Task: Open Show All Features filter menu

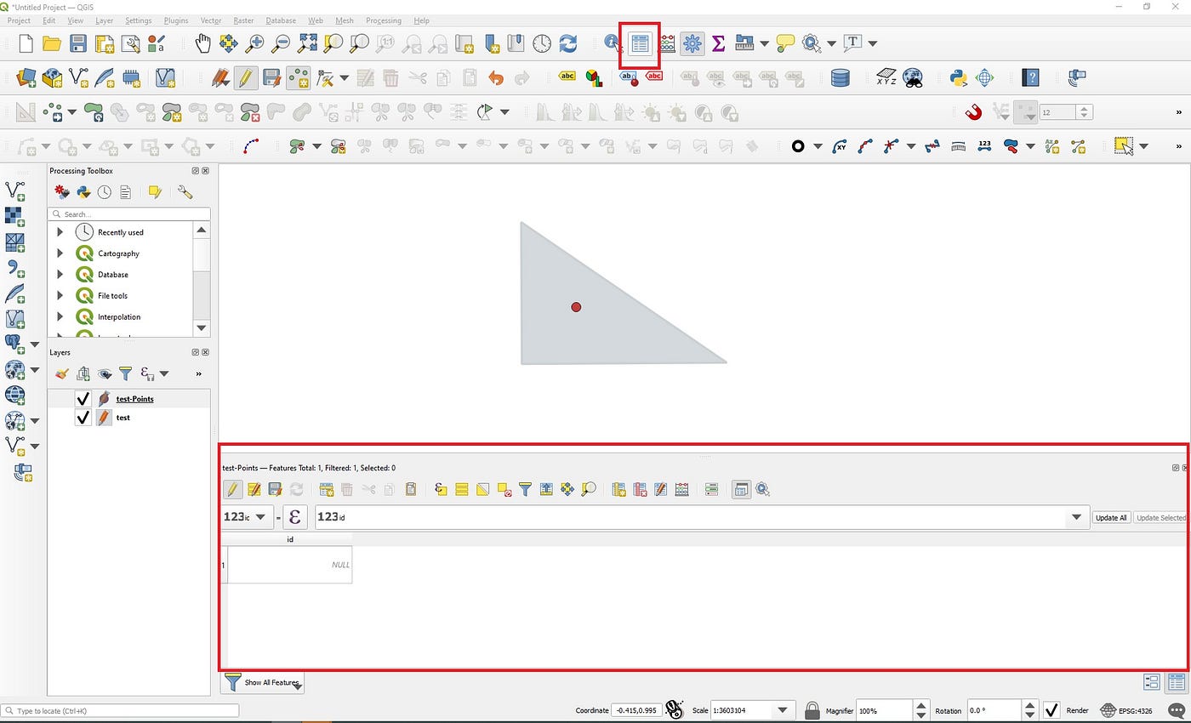Action: coord(262,682)
